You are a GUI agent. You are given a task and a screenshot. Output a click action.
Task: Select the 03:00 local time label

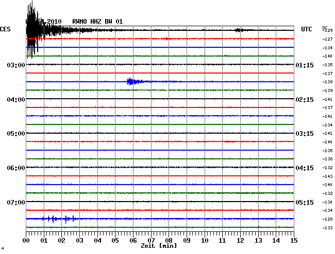(16, 65)
